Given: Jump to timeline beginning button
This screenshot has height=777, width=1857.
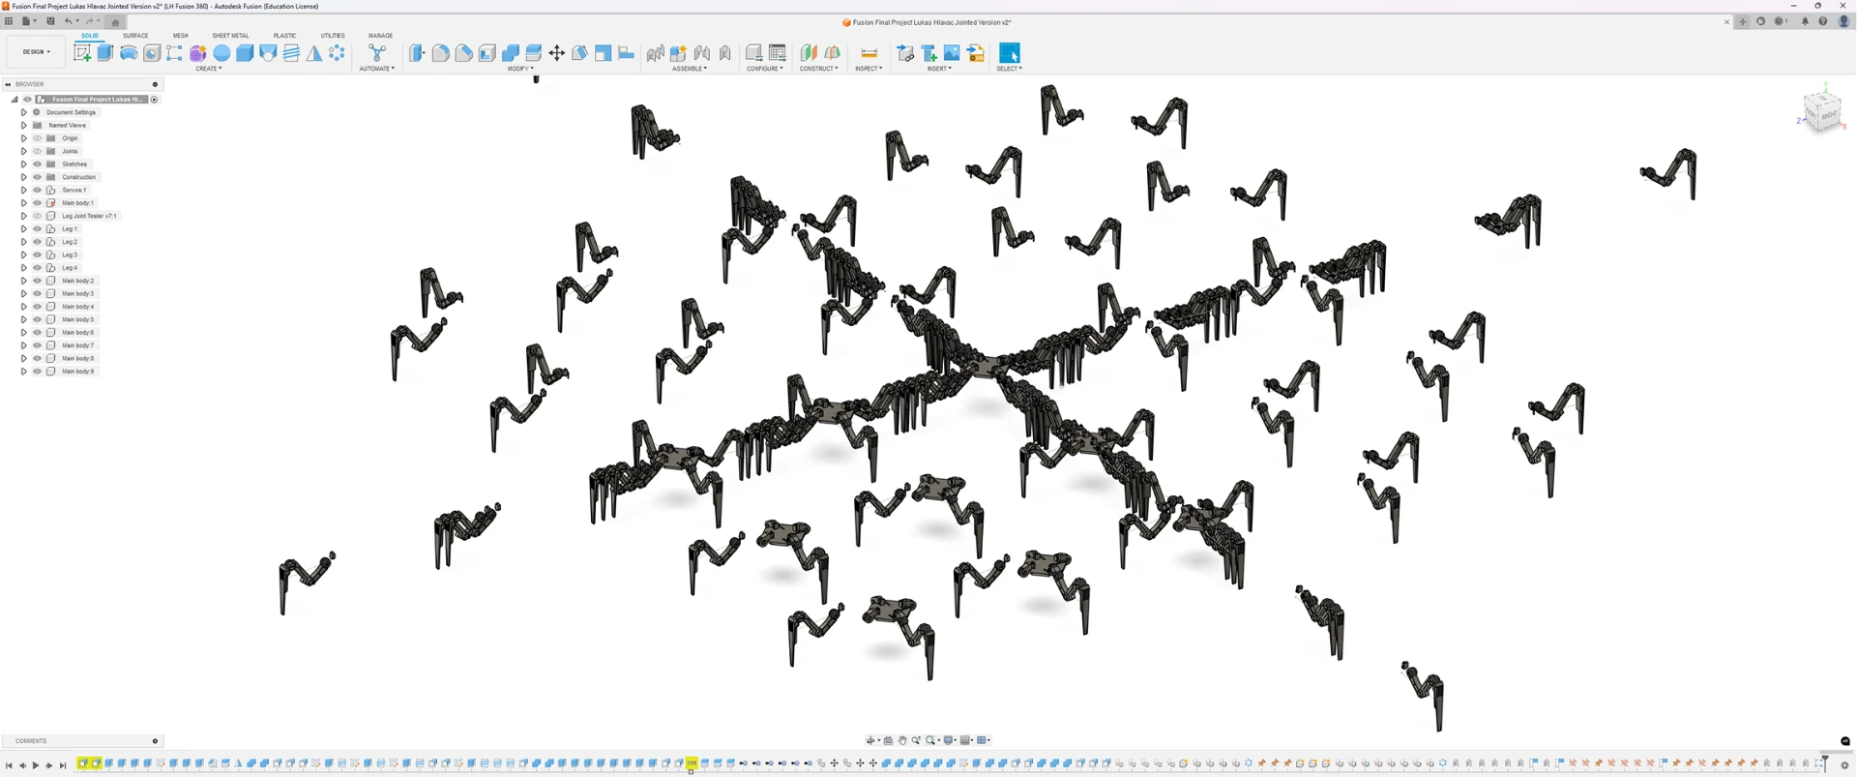Looking at the screenshot, I should tap(9, 765).
